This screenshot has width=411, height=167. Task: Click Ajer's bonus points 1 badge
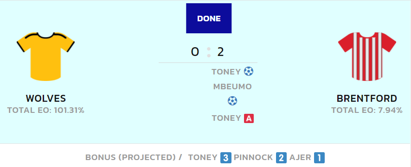tap(319, 158)
